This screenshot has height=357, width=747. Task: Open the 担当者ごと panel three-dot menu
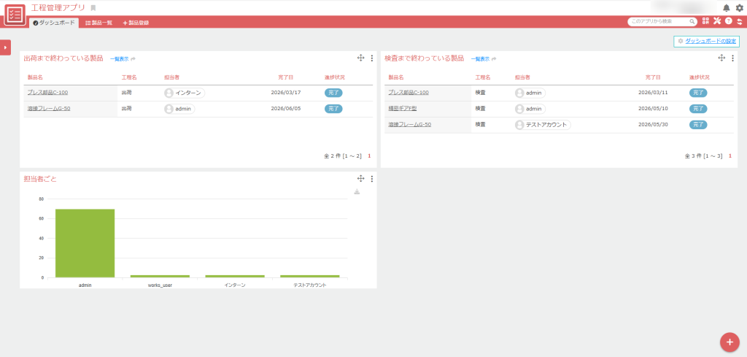372,179
